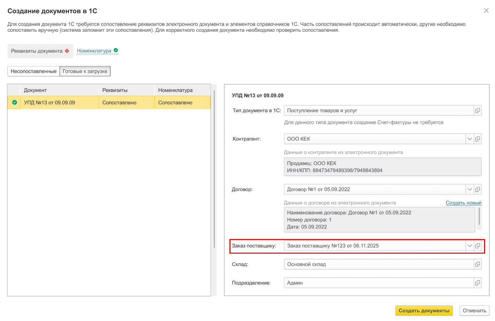Click the Создать новый link

[x=463, y=203]
